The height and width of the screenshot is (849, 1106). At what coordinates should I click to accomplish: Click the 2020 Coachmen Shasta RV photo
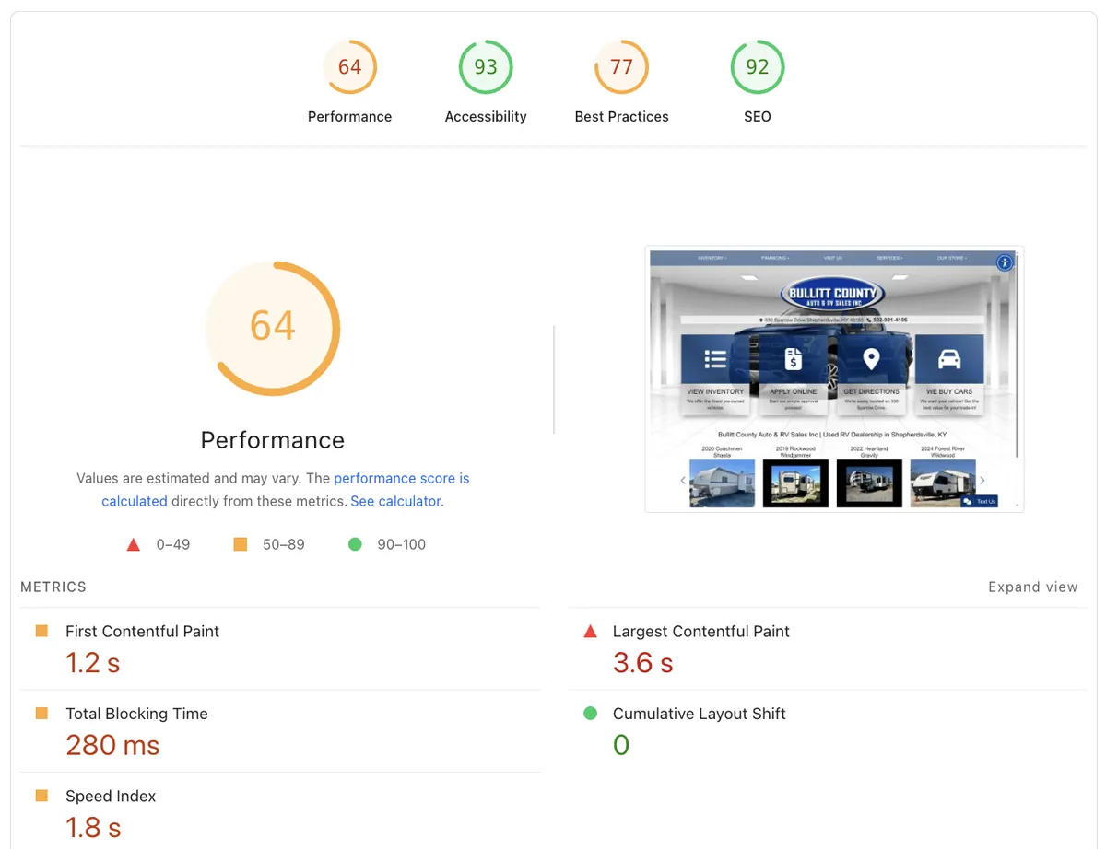coord(722,483)
